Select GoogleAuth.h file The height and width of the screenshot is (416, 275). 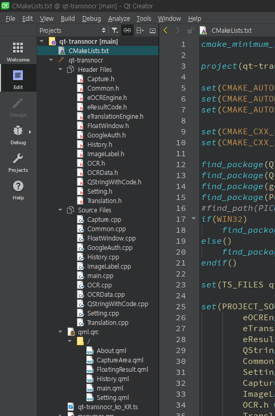click(107, 135)
